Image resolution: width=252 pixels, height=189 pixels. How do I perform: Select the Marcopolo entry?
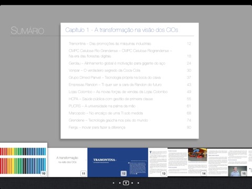pyautogui.click(x=130, y=113)
